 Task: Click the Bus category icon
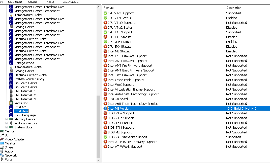pos(2,135)
